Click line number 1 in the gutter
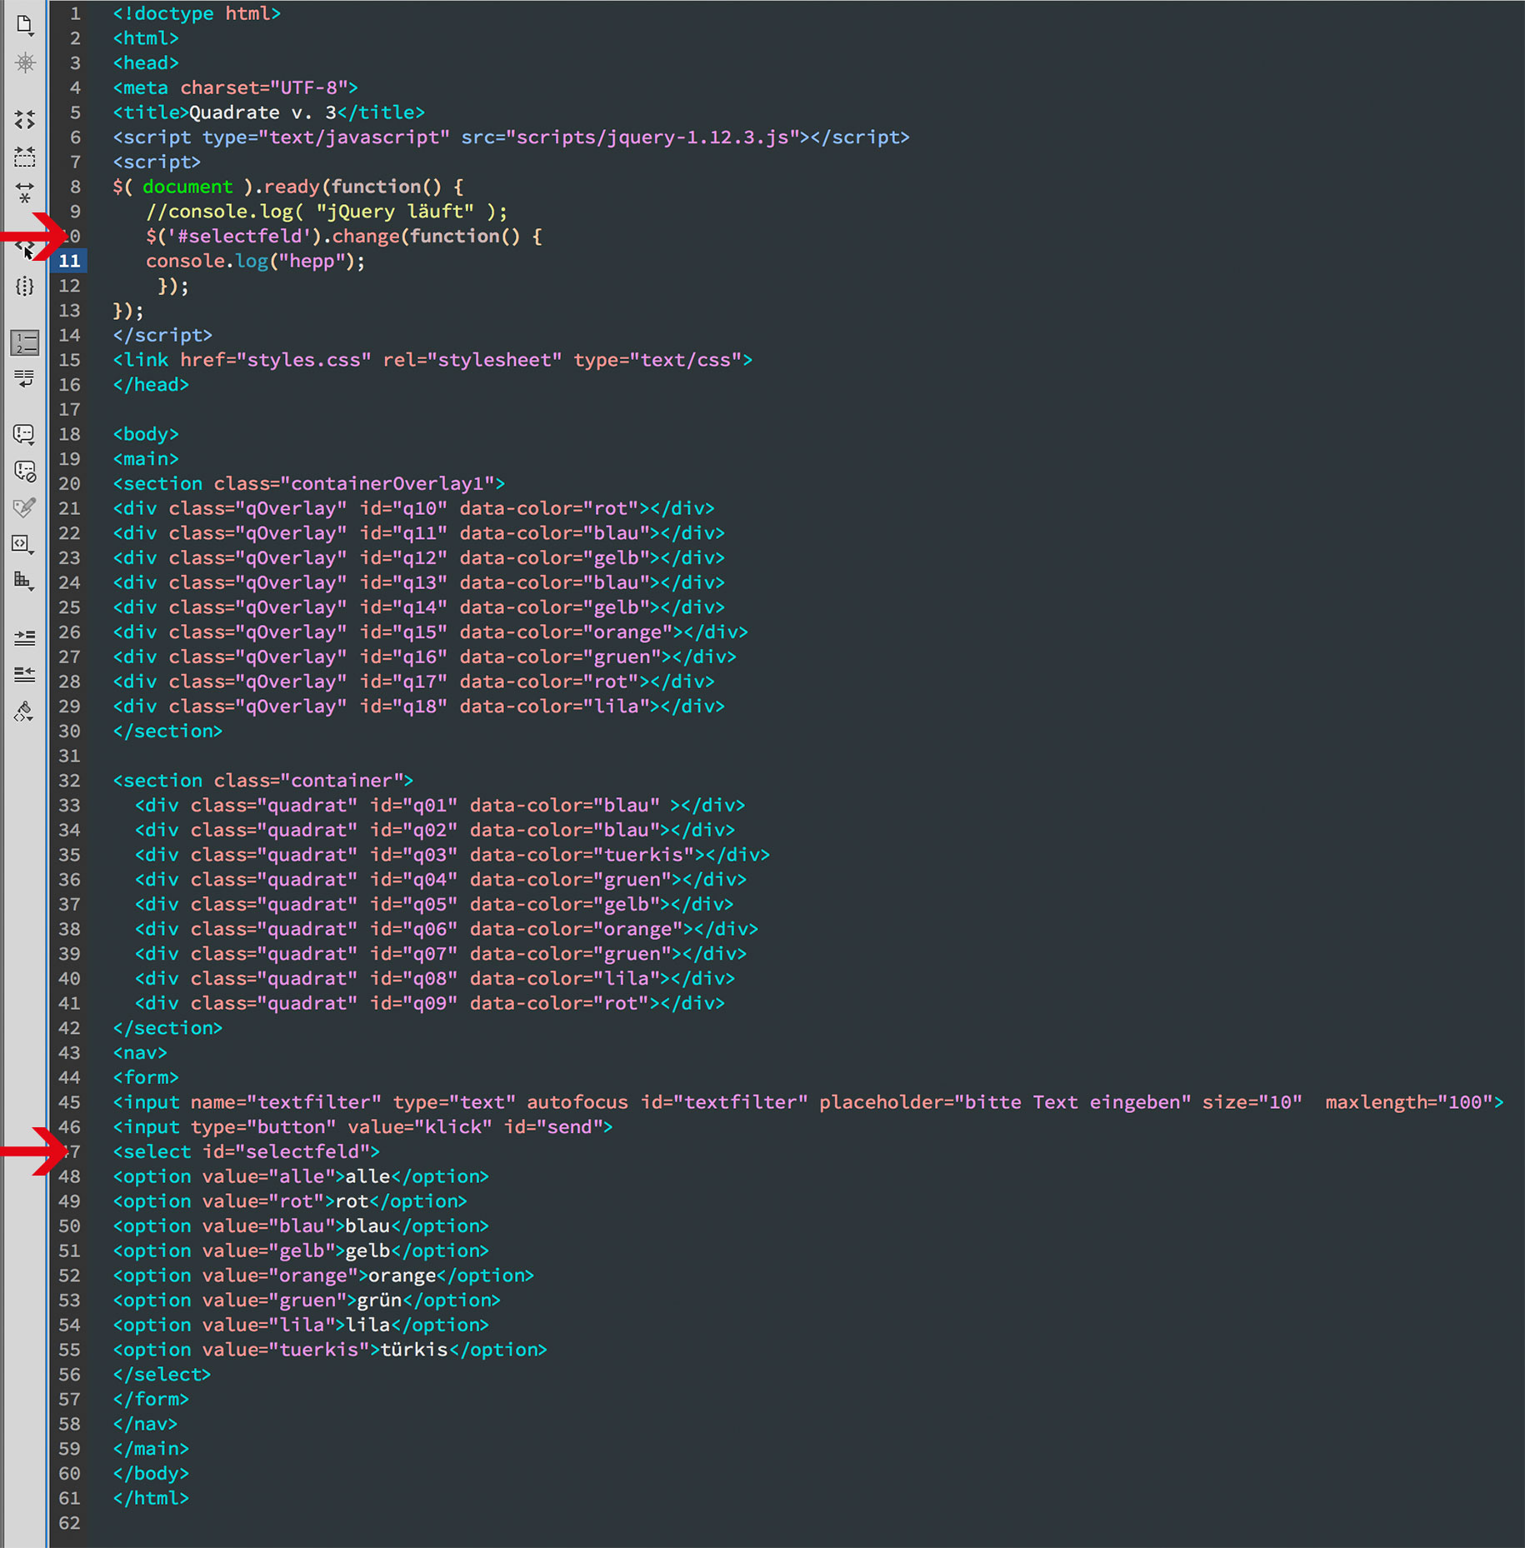Screen dimensions: 1525x1548 pos(75,13)
